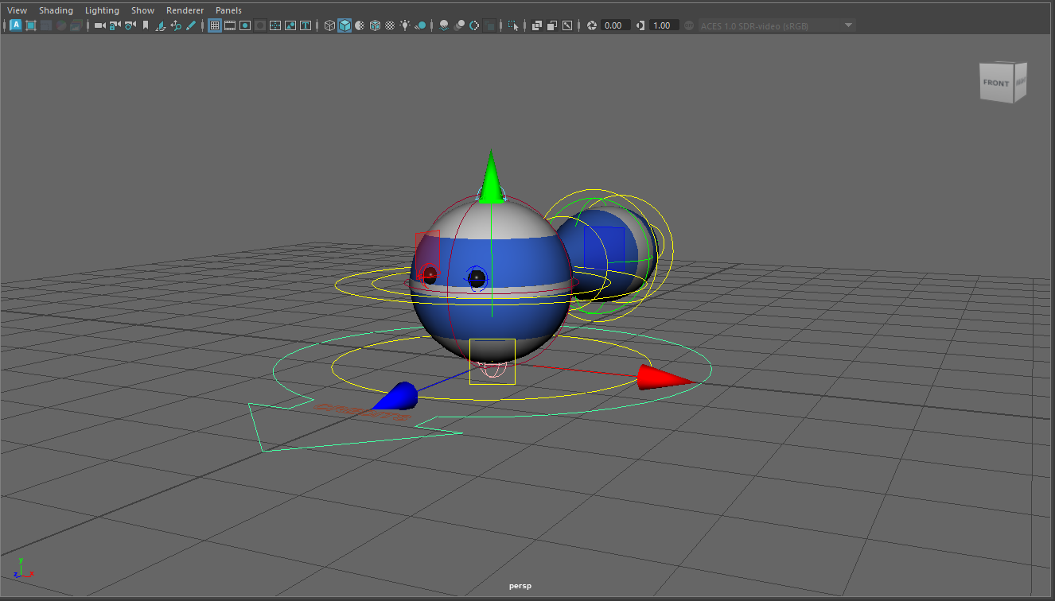1055x601 pixels.
Task: Toggle the viewport grid display
Action: [x=215, y=25]
